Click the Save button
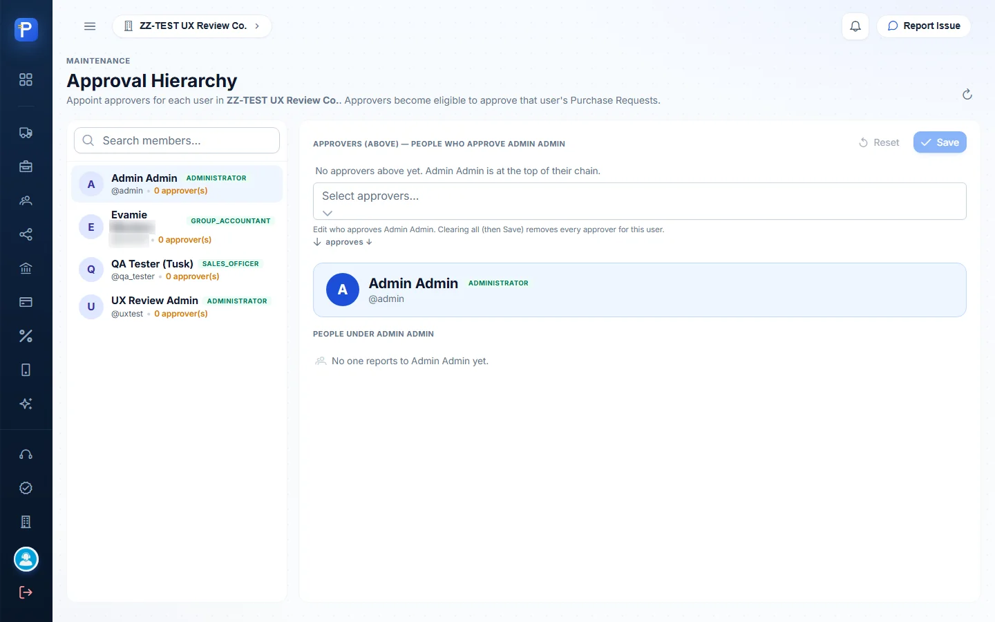 click(x=940, y=142)
